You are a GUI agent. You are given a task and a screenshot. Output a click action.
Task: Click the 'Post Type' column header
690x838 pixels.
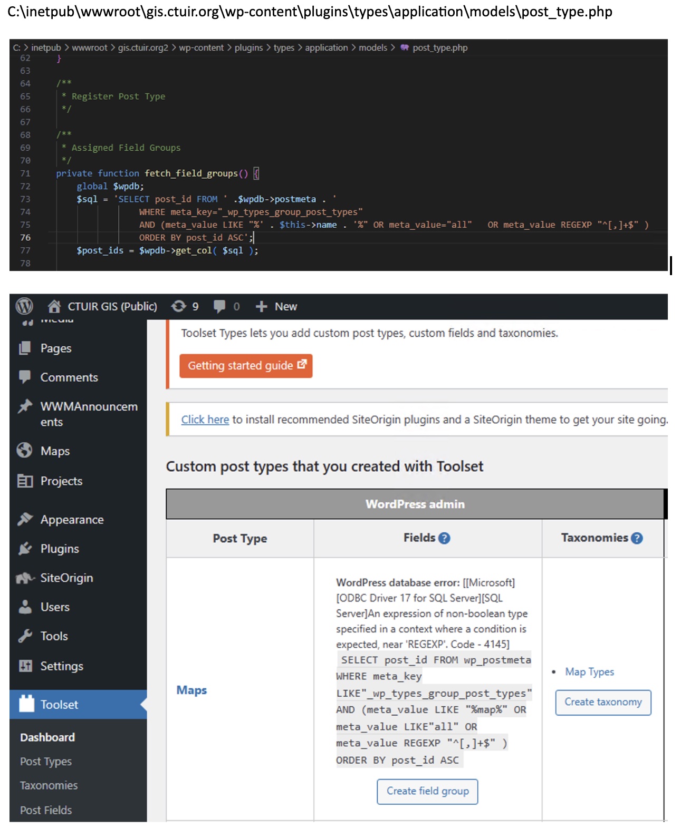pos(239,538)
